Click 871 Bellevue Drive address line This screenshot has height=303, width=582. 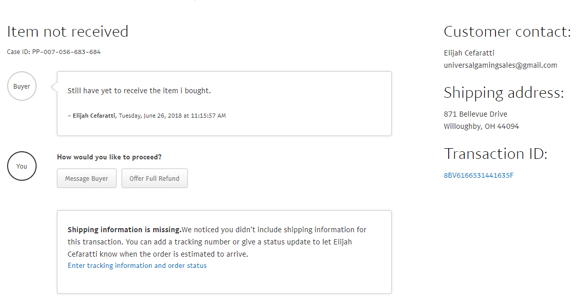coord(476,114)
